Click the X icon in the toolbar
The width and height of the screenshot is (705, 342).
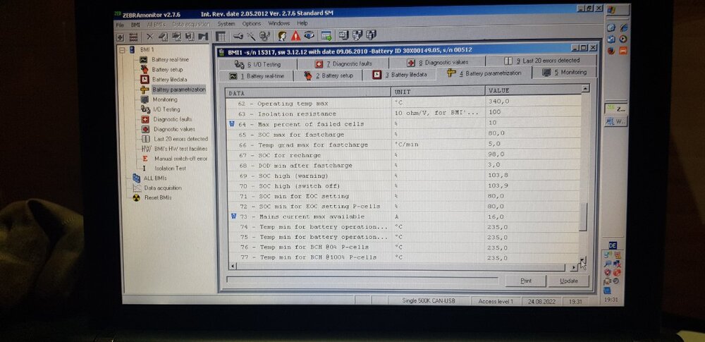[149, 37]
